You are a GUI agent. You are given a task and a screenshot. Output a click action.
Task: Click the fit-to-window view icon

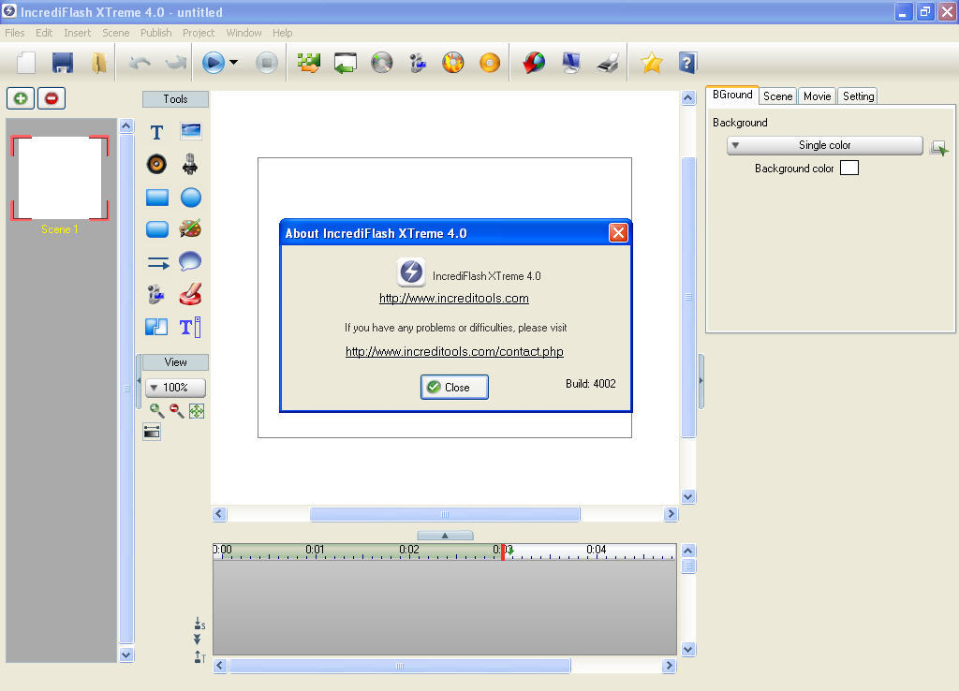tap(197, 411)
